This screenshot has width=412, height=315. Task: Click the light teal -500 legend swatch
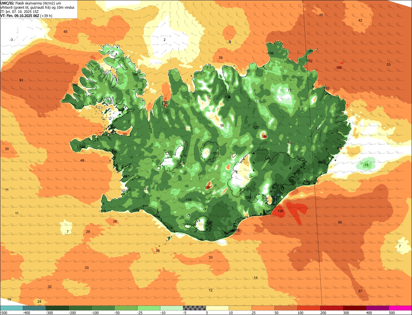pos(11,308)
